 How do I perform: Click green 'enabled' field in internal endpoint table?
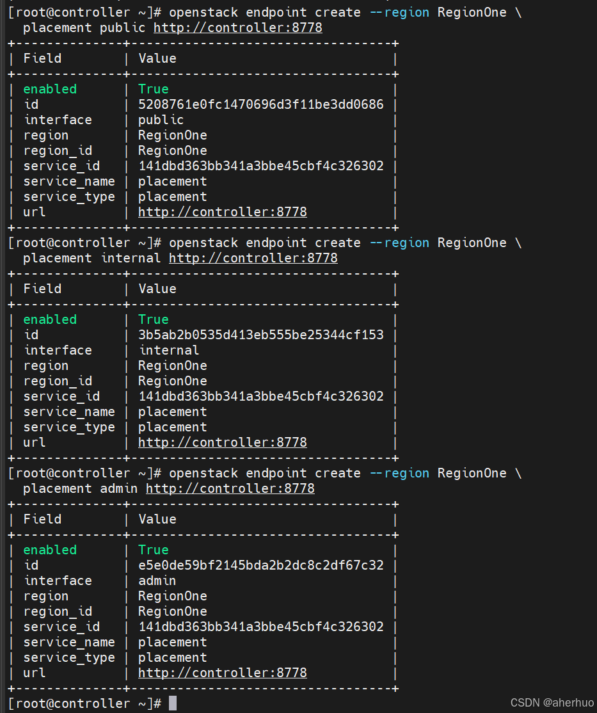pyautogui.click(x=50, y=319)
